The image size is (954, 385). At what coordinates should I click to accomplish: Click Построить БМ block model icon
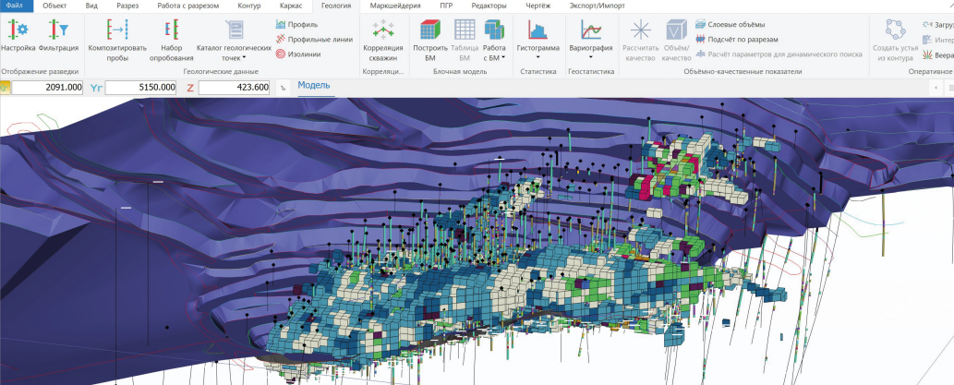430,40
